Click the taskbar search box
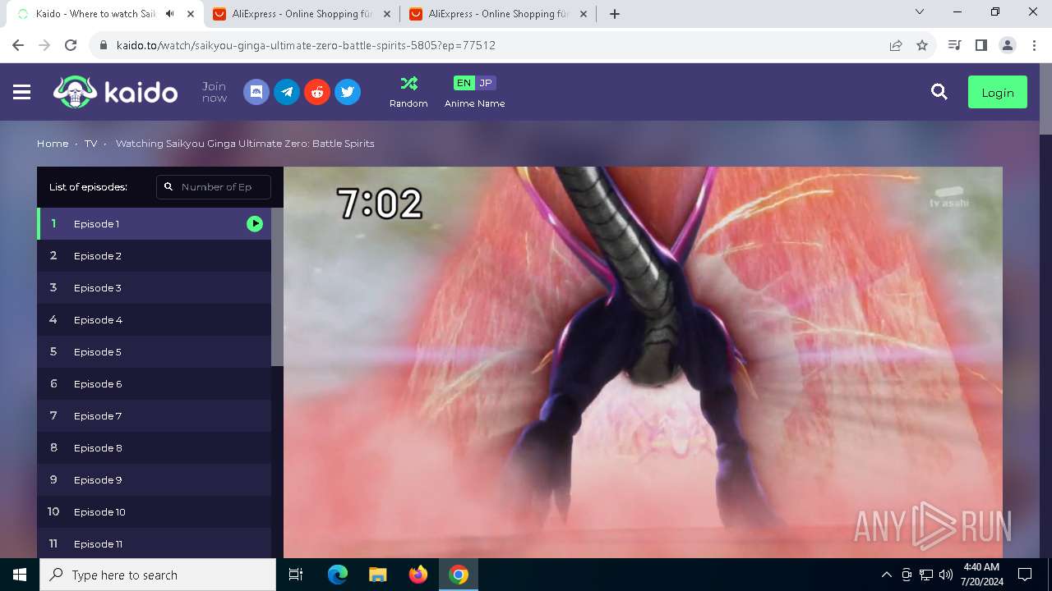This screenshot has width=1052, height=591. (158, 575)
